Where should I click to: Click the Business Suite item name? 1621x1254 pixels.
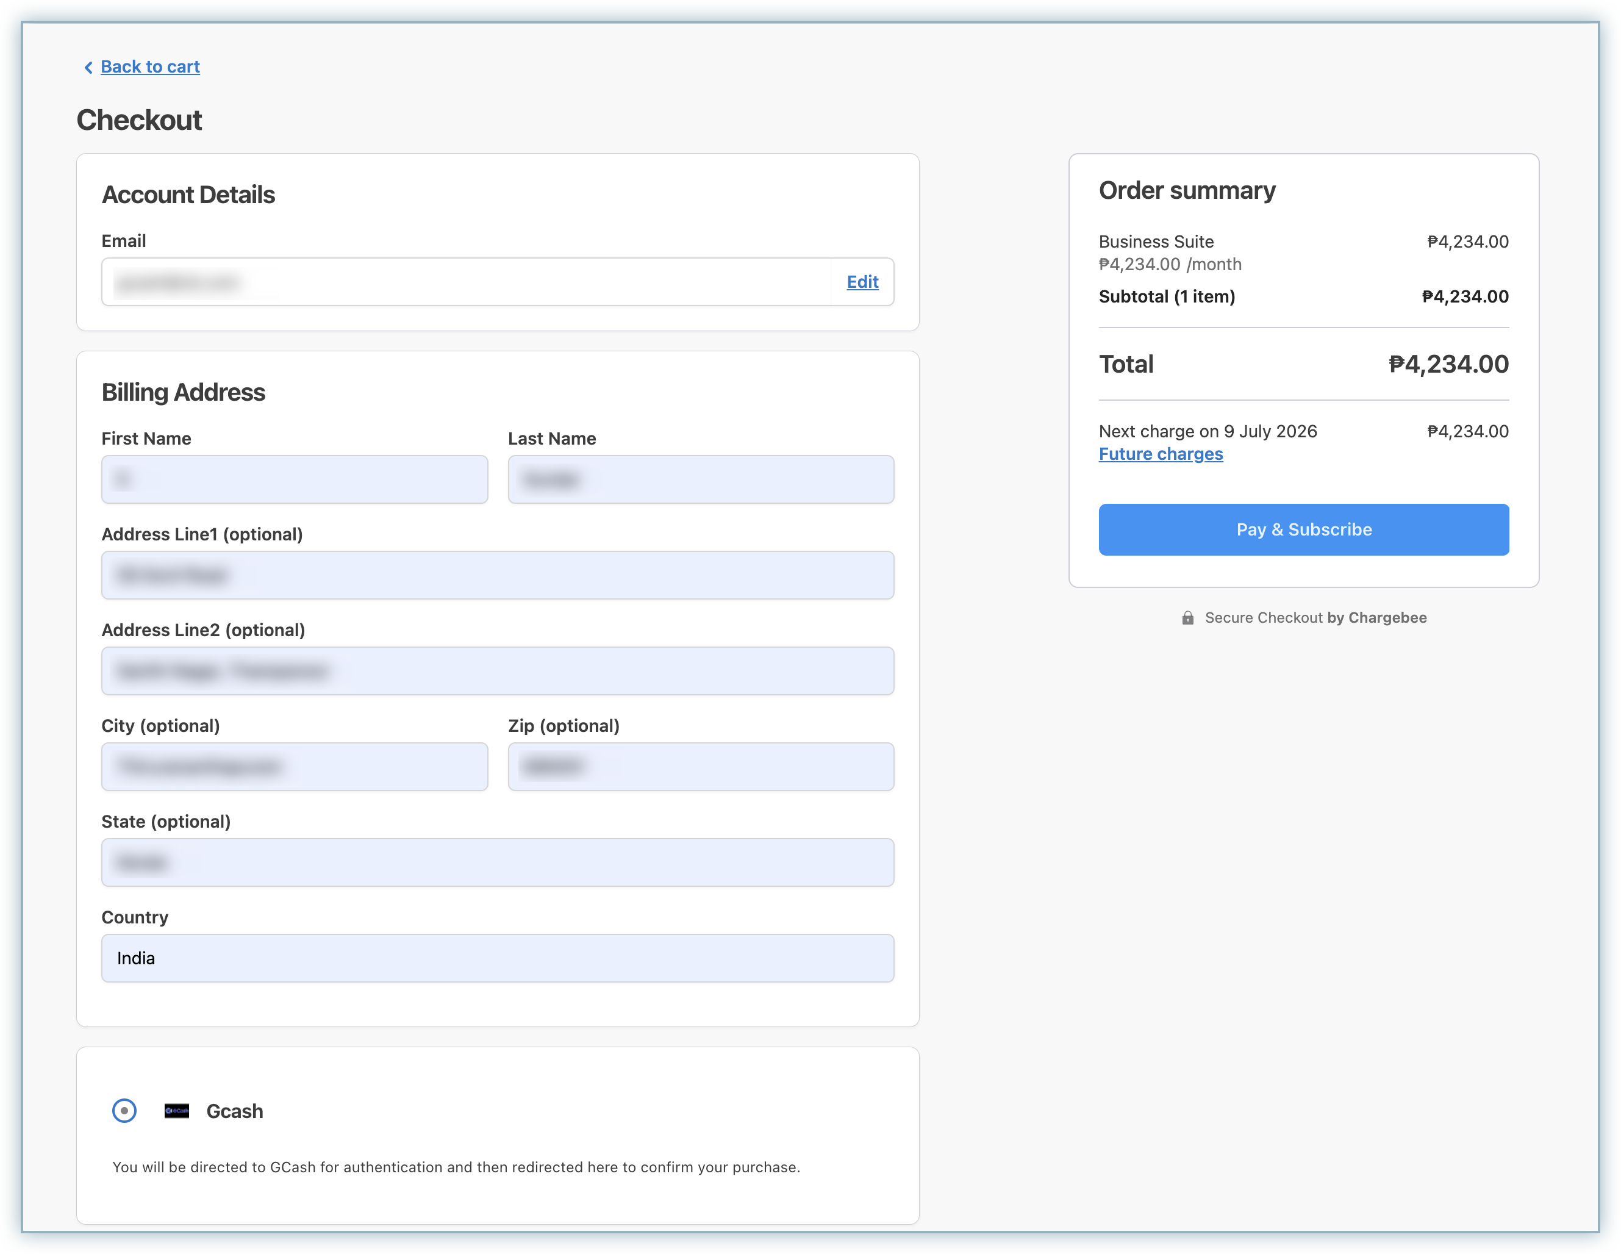(1156, 242)
